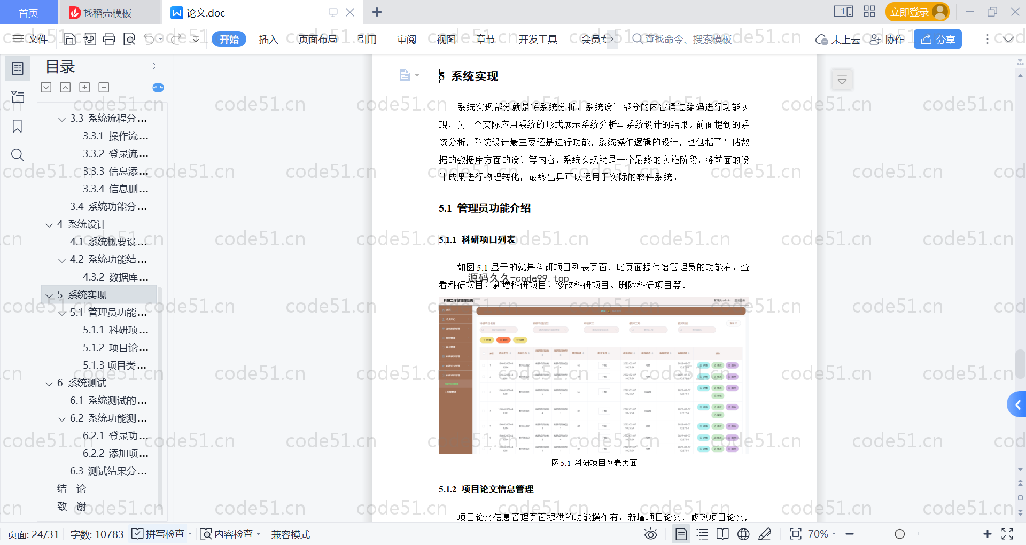
Task: Collapse the 4 系统设计 outline node
Action: click(49, 225)
